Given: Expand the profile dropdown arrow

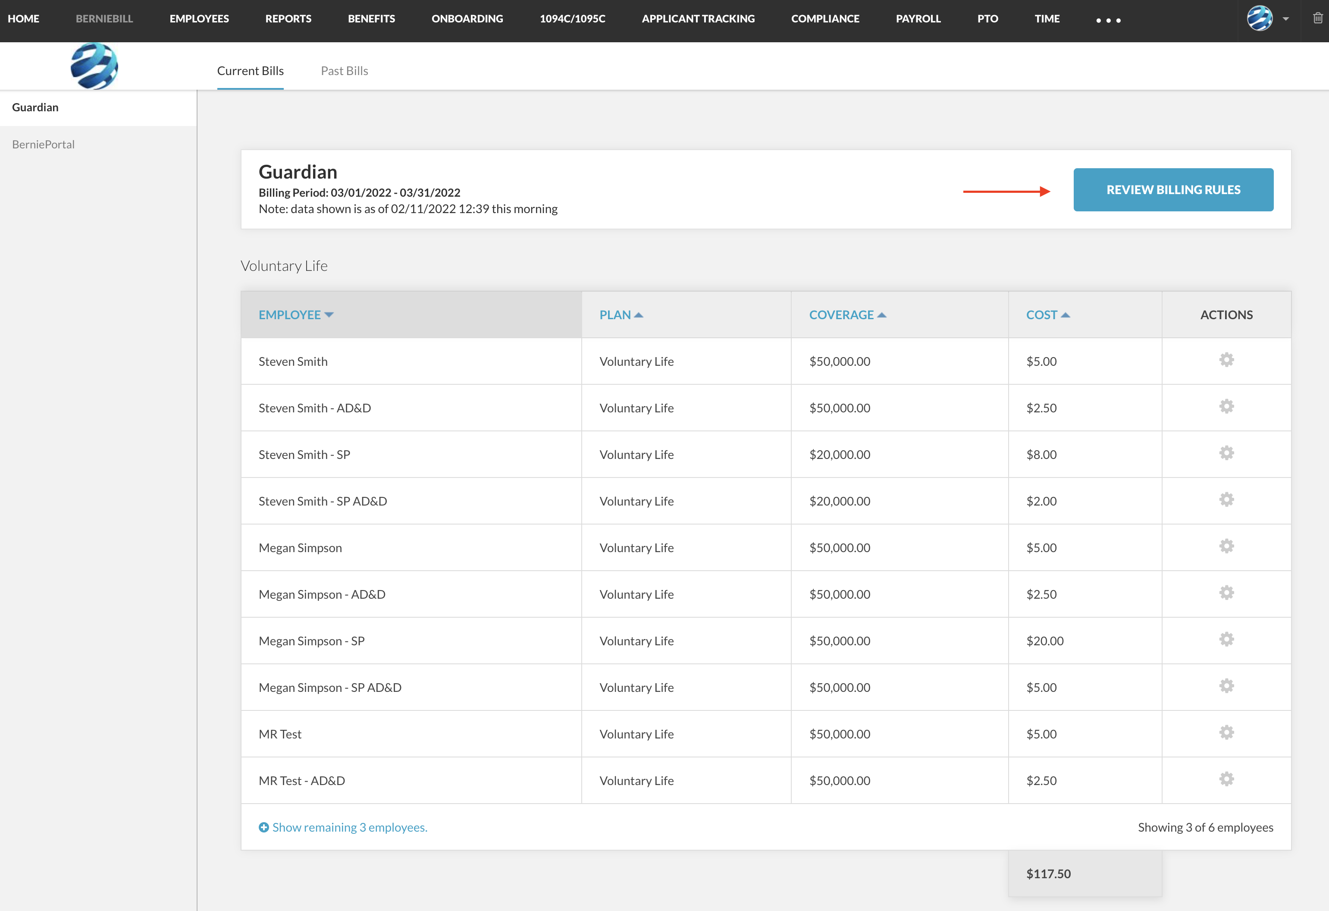Looking at the screenshot, I should (1285, 19).
